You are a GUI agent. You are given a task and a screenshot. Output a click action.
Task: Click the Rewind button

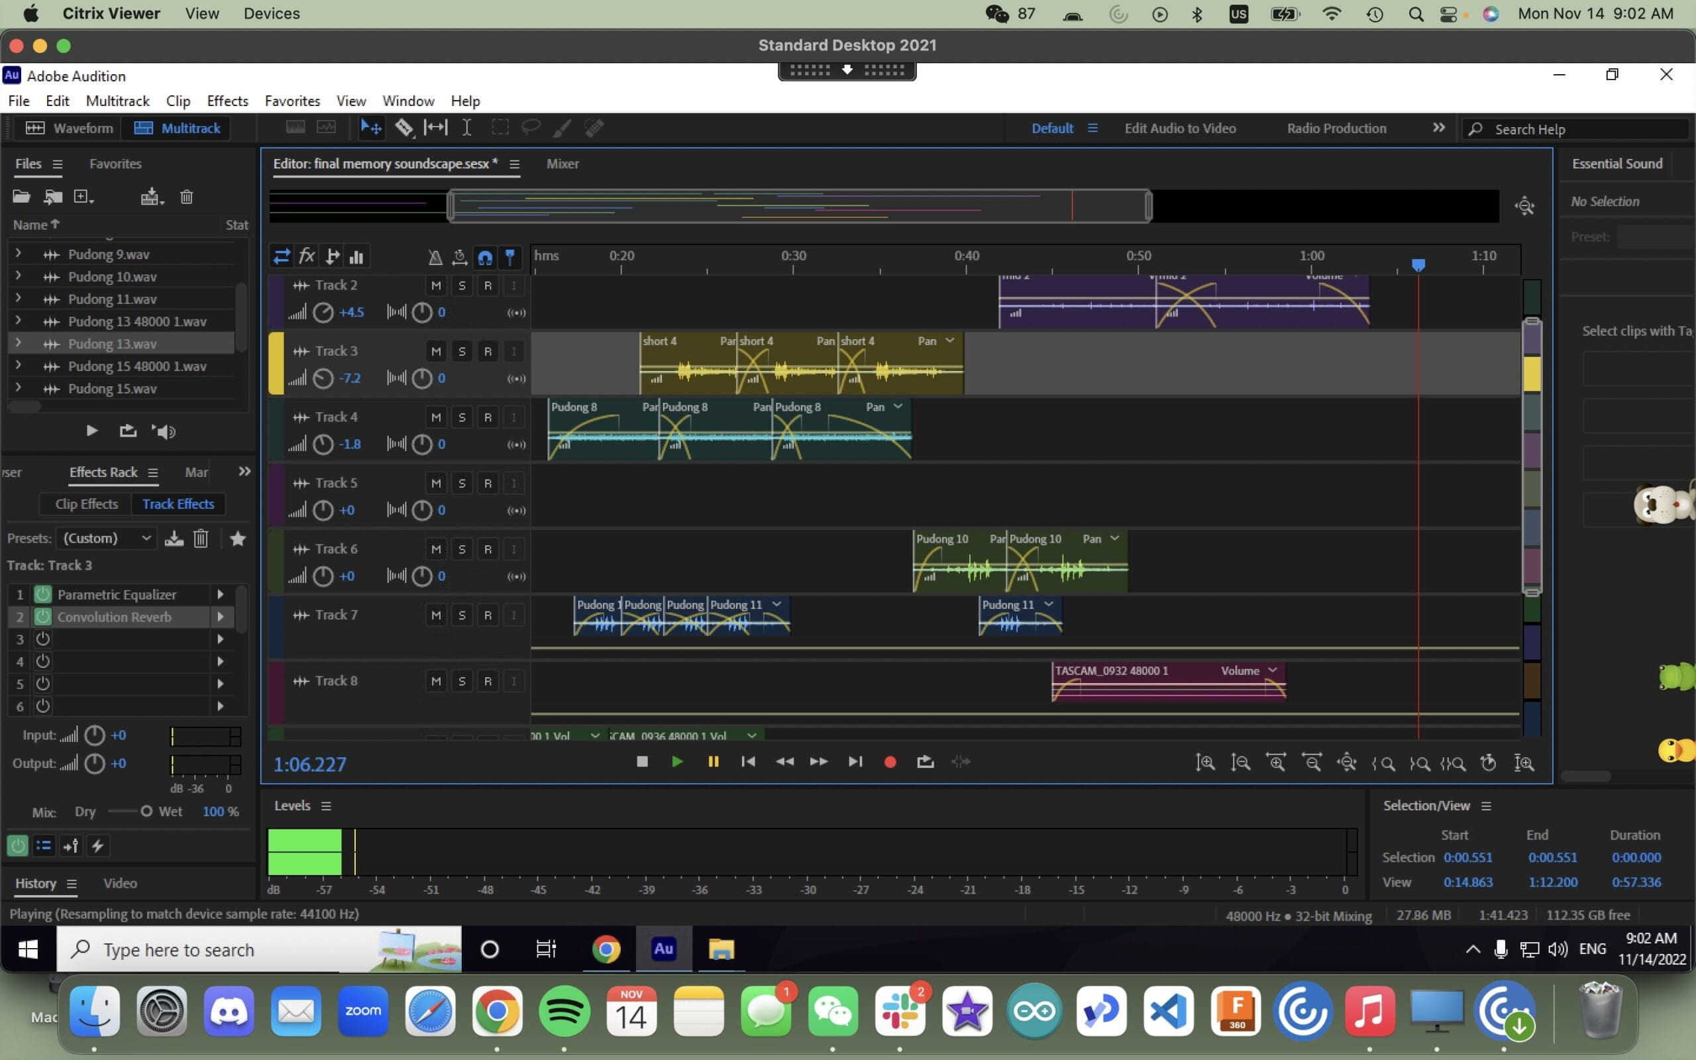point(784,761)
